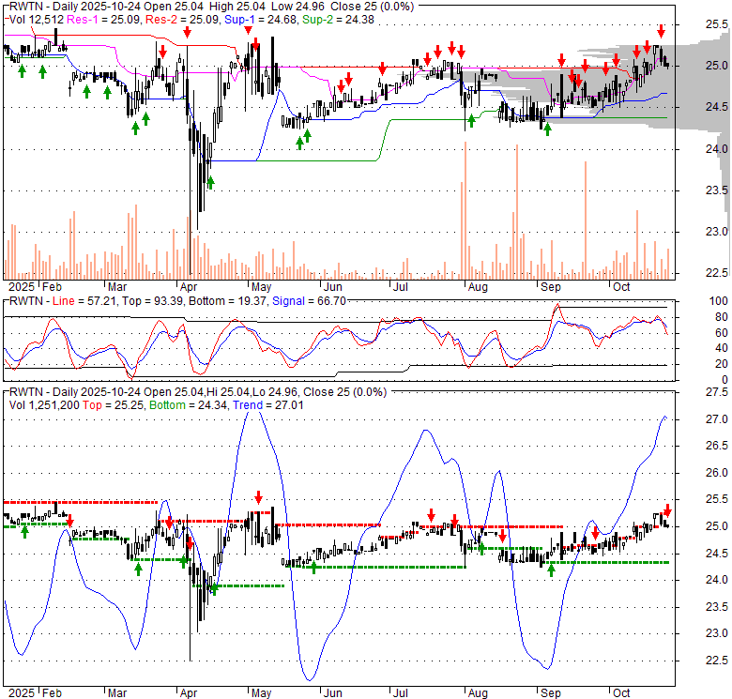Click the 60 level label on oscillator axis
Screen dimensions: 732x699
pos(721,333)
